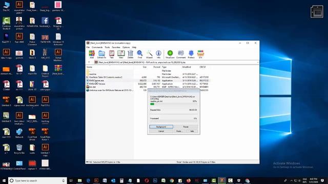328x184 pixels.
Task: Select the readme folder row
Action: [148, 74]
